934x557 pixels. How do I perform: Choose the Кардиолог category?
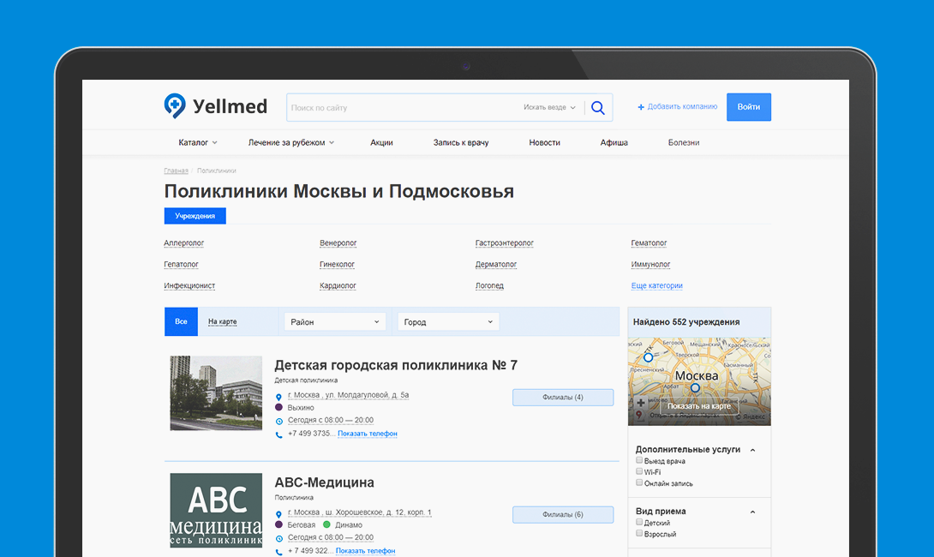tap(338, 286)
